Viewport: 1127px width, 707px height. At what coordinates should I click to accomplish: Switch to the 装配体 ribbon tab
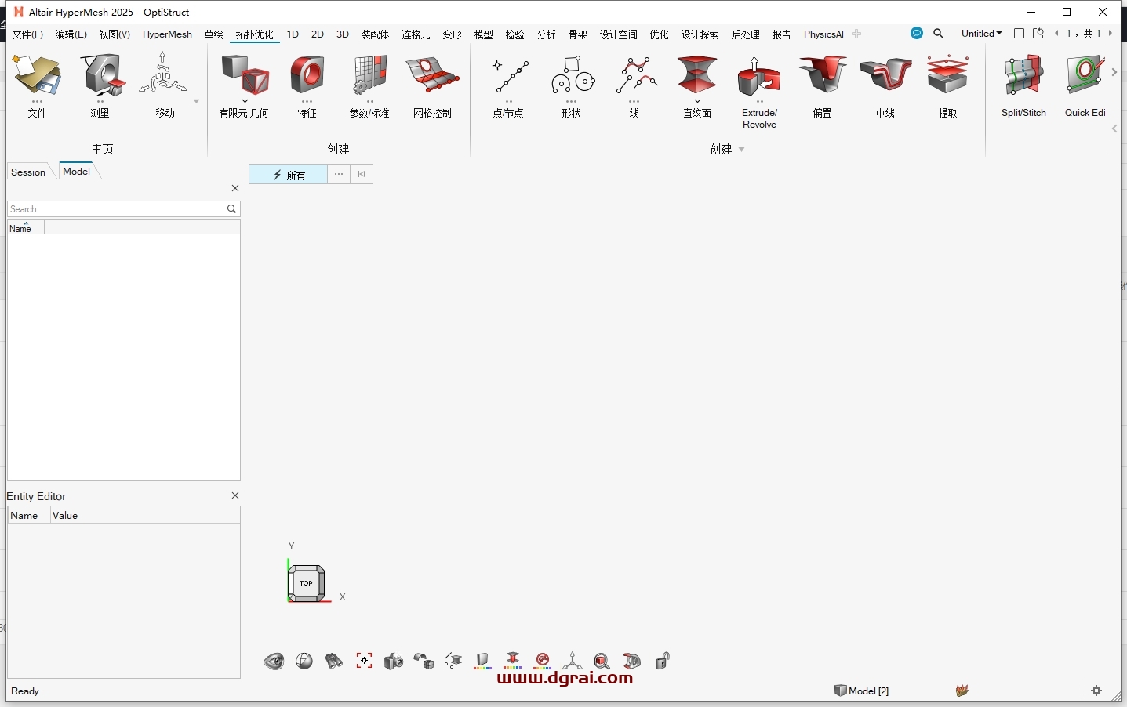[x=375, y=34]
